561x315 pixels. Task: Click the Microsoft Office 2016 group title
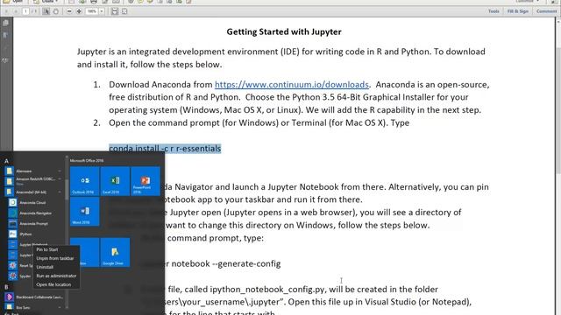pyautogui.click(x=87, y=161)
